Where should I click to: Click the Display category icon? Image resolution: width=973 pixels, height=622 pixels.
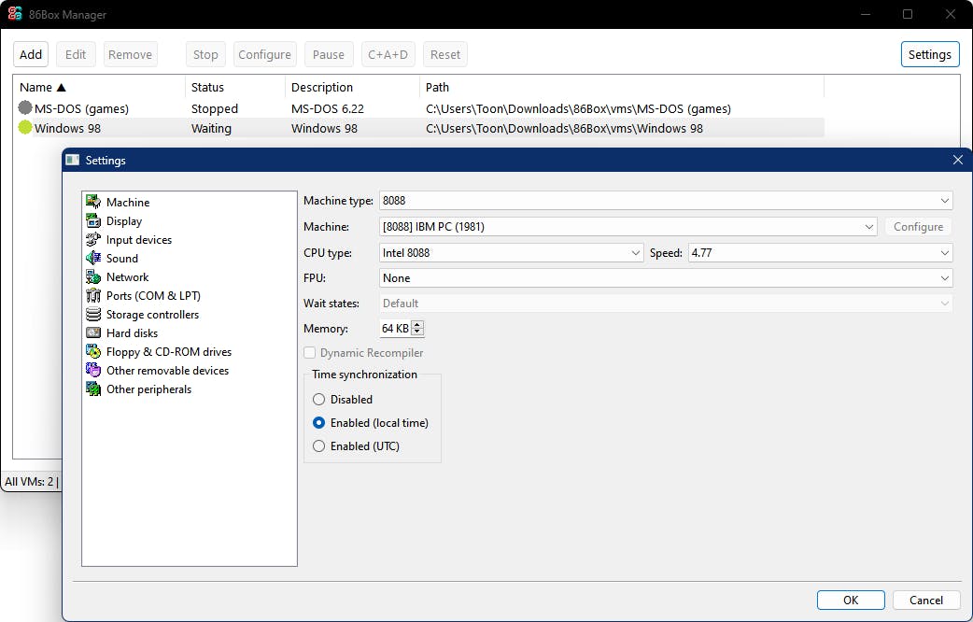tap(93, 220)
